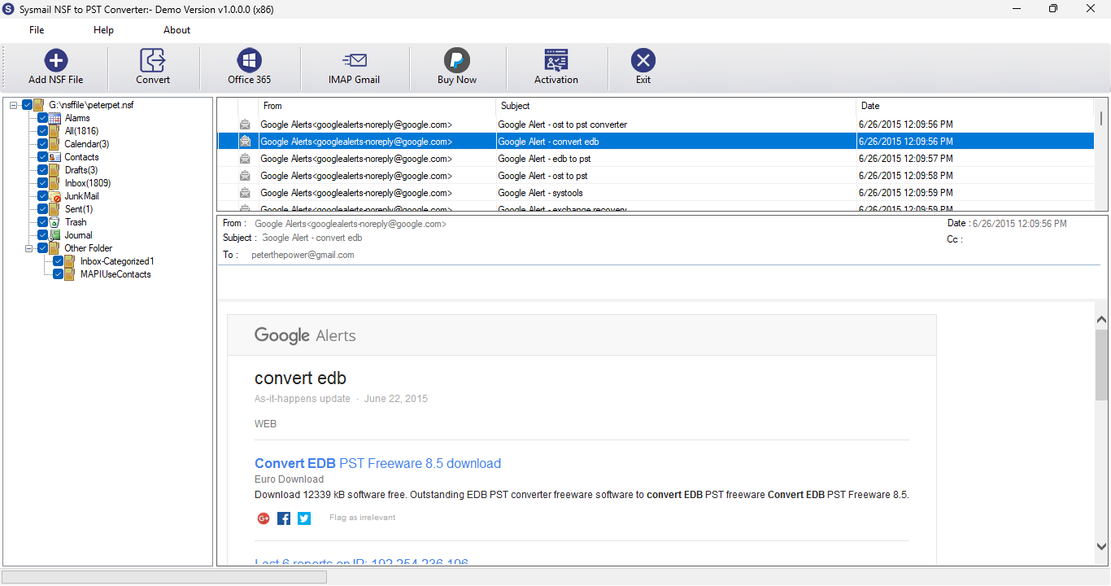Click the Alarms folder icon in tree
1111x586 pixels.
click(x=55, y=118)
